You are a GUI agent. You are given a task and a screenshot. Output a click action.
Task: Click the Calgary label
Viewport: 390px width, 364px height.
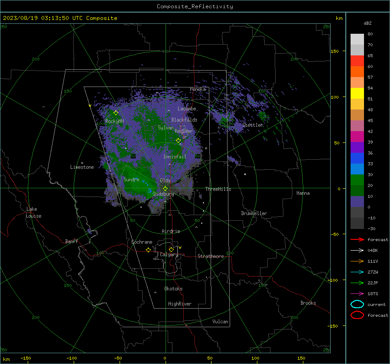[x=169, y=254]
